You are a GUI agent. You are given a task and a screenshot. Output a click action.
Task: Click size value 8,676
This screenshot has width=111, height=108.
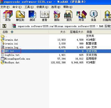(x=62, y=47)
